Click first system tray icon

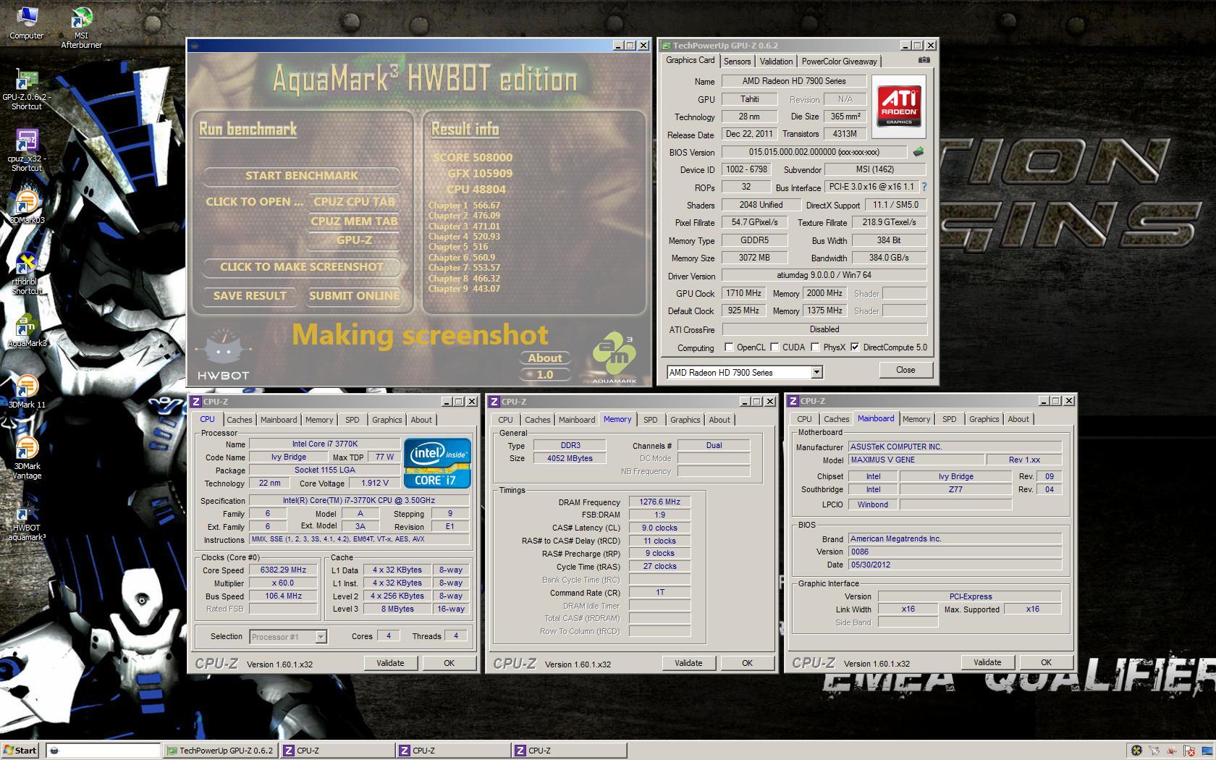point(1136,751)
